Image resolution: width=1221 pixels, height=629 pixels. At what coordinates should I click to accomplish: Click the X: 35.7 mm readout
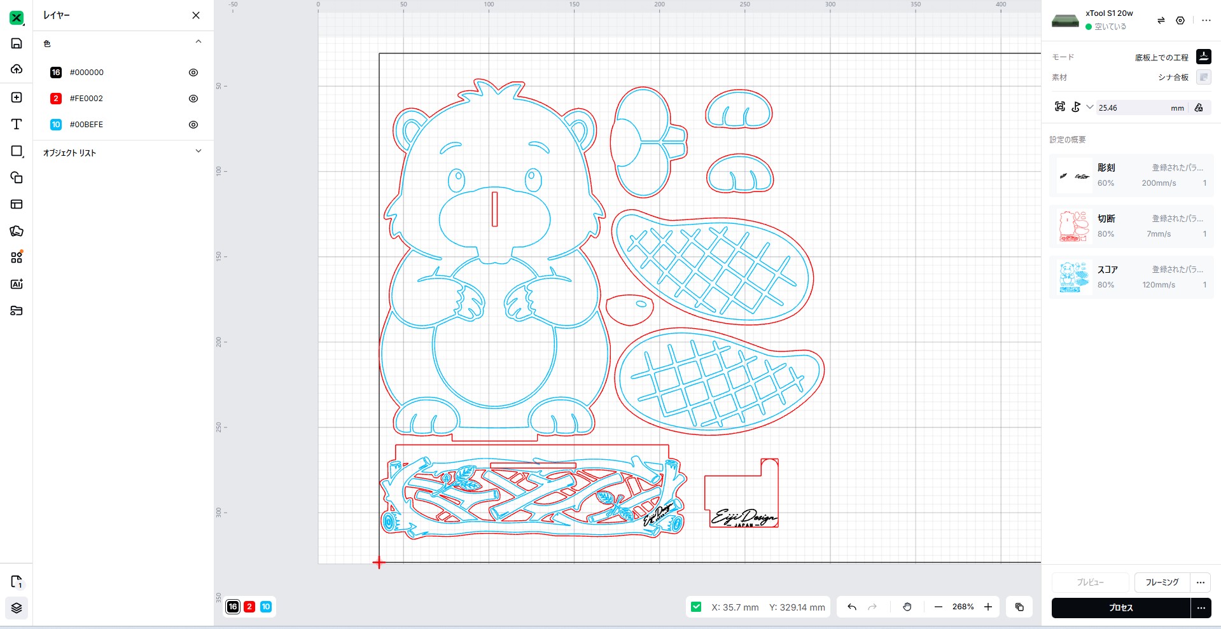(x=735, y=607)
